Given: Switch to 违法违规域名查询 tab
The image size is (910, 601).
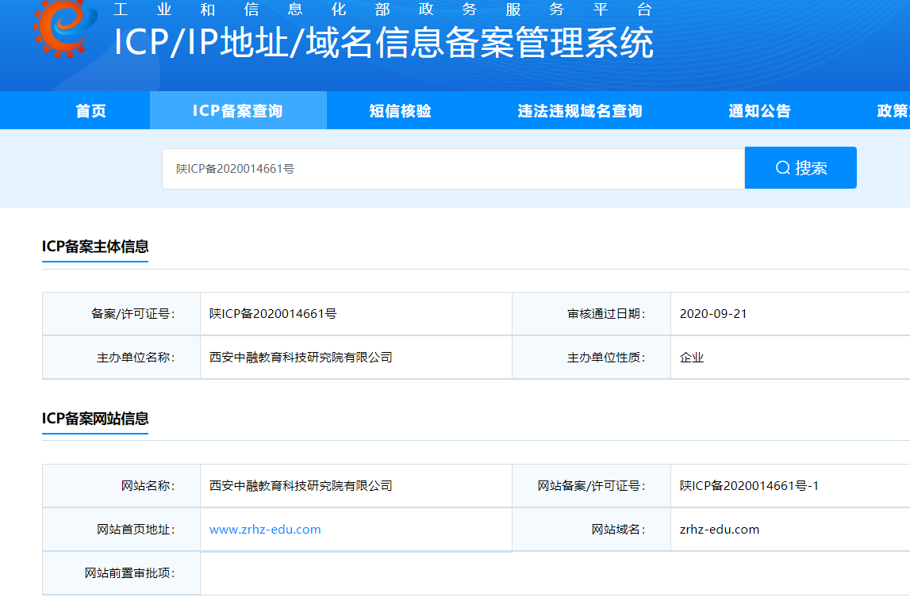Looking at the screenshot, I should [x=579, y=111].
